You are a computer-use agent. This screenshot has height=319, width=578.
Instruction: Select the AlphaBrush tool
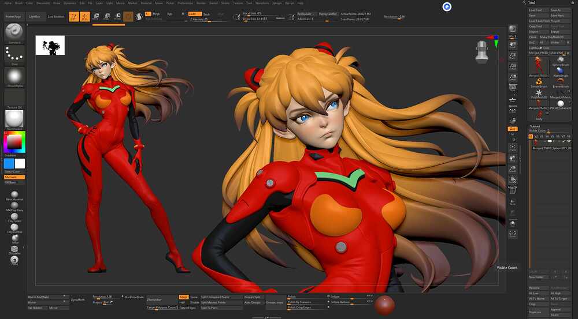(560, 71)
